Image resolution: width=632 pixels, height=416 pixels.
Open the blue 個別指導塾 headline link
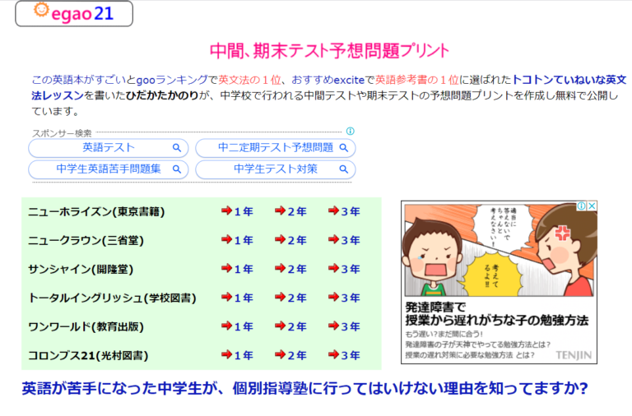tap(304, 389)
